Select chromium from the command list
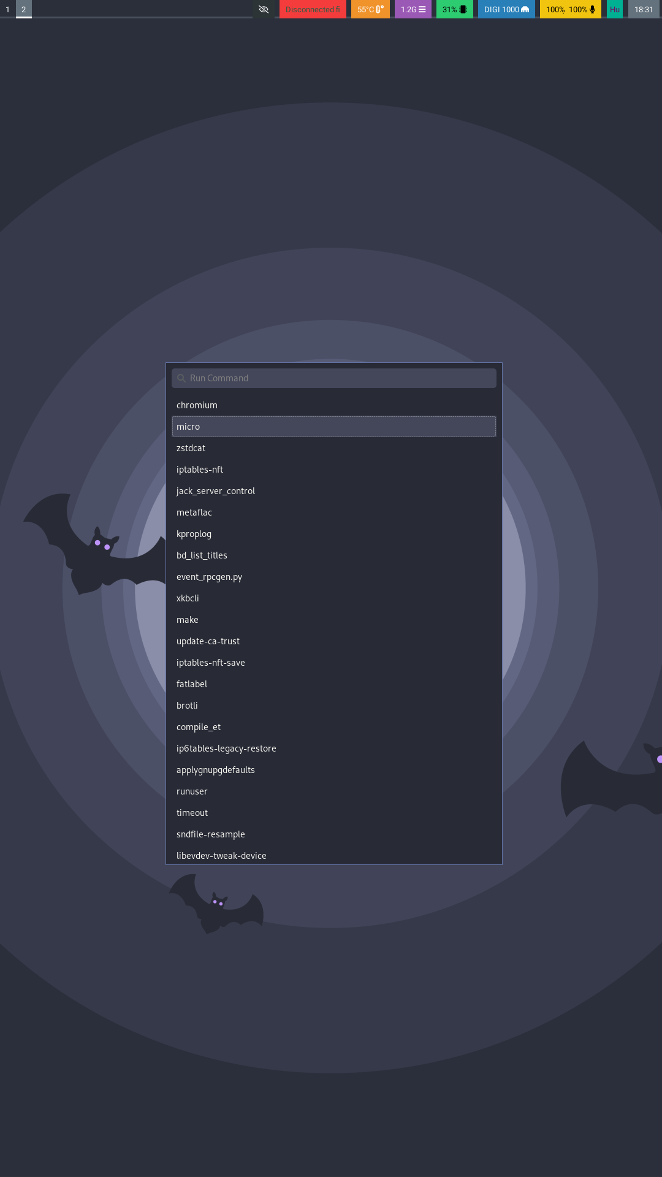 click(334, 405)
